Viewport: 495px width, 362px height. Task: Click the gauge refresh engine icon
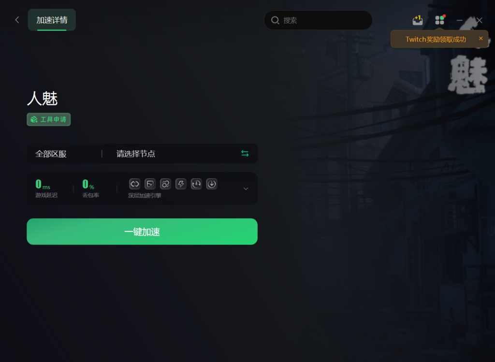click(196, 184)
